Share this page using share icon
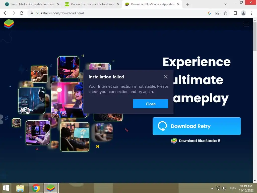This screenshot has width=257, height=193. tap(217, 13)
